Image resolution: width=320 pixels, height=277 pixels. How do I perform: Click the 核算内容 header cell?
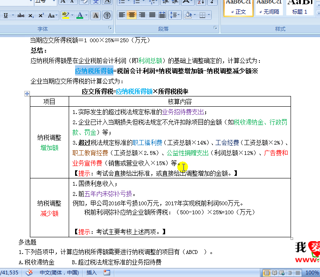pyautogui.click(x=180, y=102)
